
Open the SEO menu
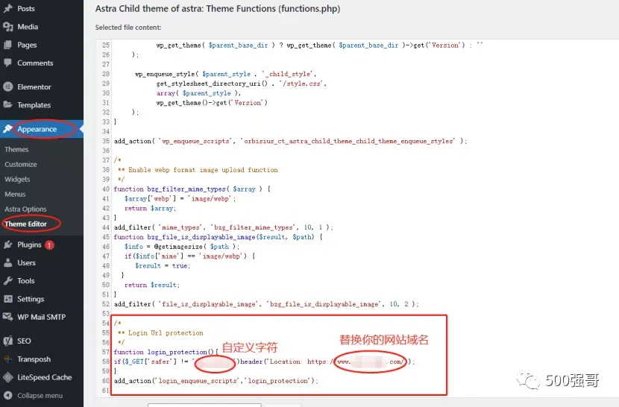click(24, 341)
